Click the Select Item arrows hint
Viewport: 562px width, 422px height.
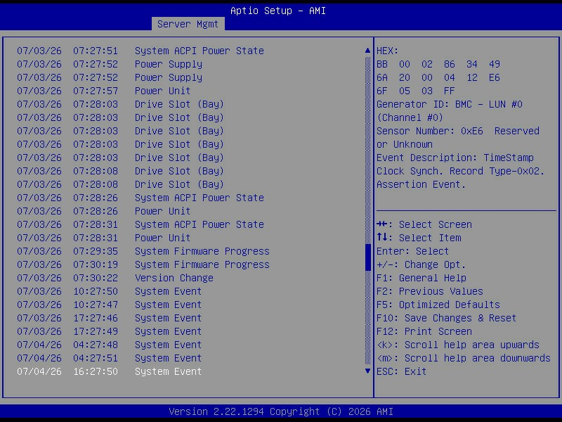point(419,238)
